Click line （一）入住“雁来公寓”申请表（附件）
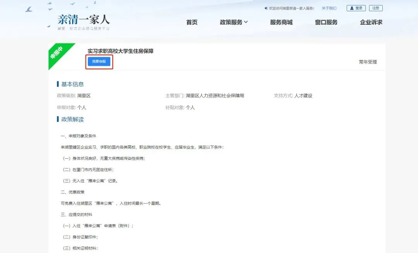418x253 pixels. point(98,226)
